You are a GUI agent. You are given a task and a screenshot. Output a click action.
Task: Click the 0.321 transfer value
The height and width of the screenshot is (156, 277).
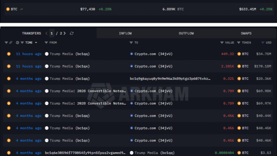(x=229, y=79)
